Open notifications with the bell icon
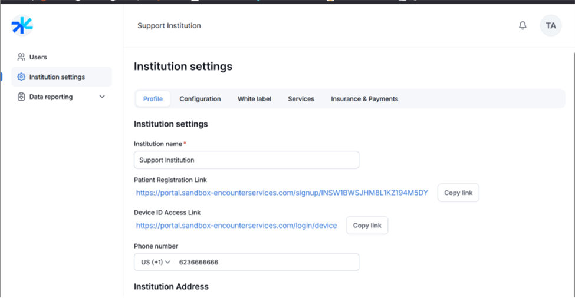 click(x=523, y=26)
